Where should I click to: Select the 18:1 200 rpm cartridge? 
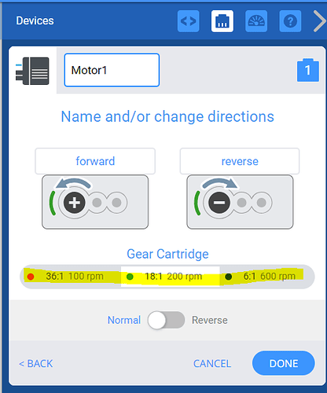(x=171, y=277)
